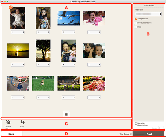166x137 pixels.
Task: Select the colorful flowers thumbnail
Action: pyautogui.click(x=94, y=83)
